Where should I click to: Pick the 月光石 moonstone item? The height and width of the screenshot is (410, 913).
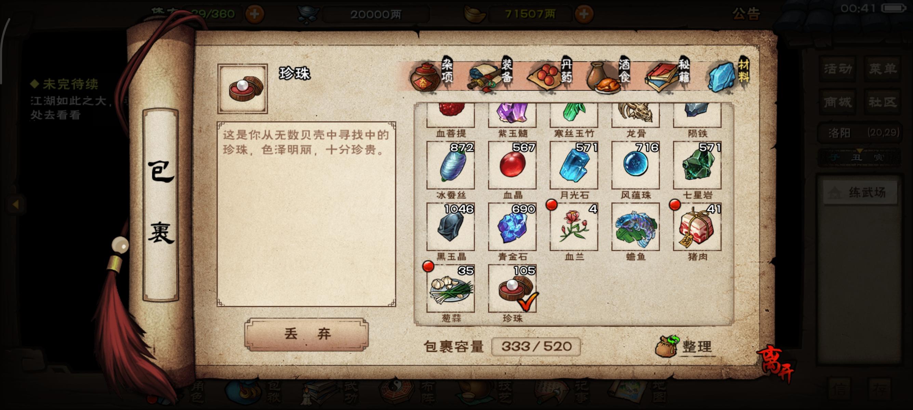pos(574,165)
